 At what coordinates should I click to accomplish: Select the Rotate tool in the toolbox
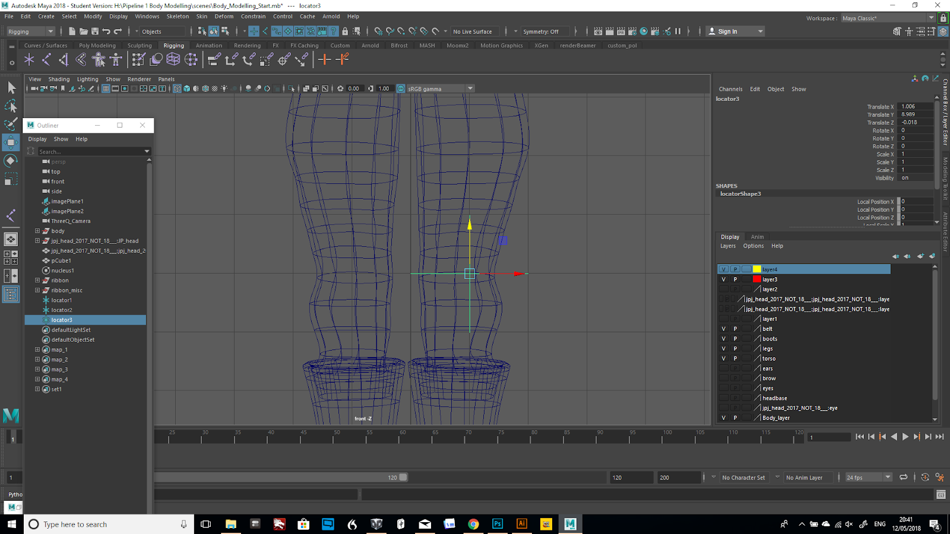click(11, 161)
